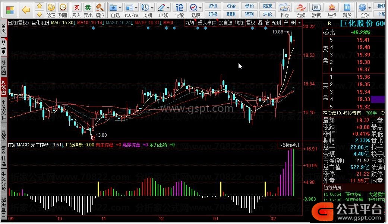Image resolution: width=388 pixels, height=224 pixels.
Task: Click the R margin trading indicator
Action: tap(329, 24)
